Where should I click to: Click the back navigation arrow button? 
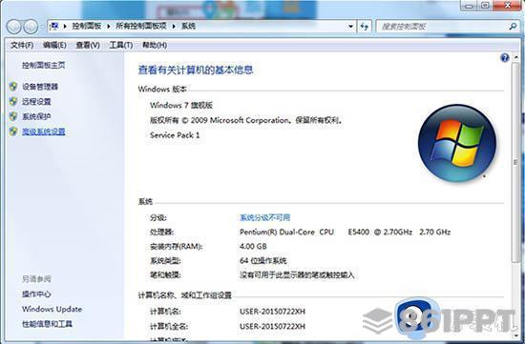14,27
